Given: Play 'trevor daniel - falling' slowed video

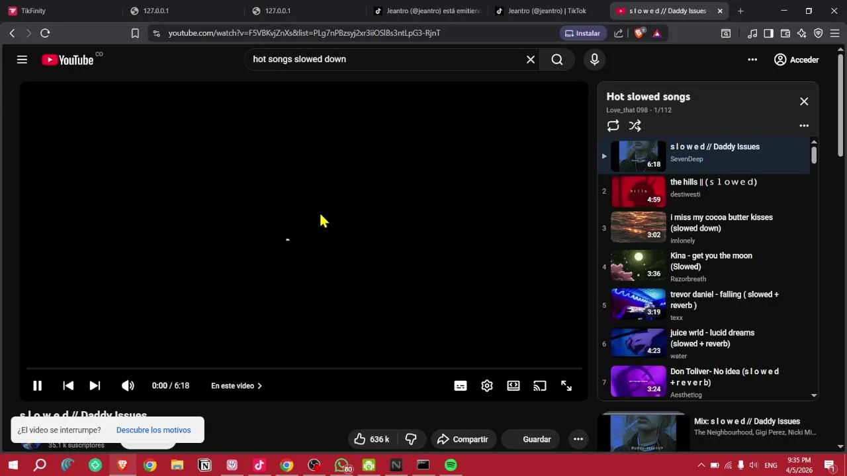Looking at the screenshot, I should 703,305.
